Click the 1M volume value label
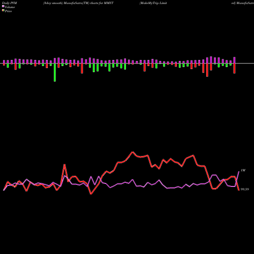This screenshot has width=254, height=254. point(243,170)
